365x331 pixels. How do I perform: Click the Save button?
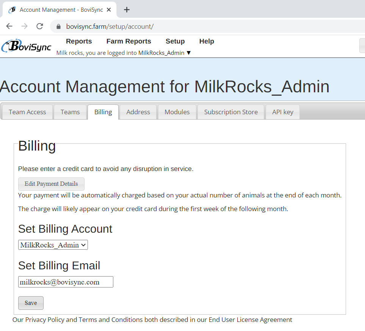click(31, 303)
